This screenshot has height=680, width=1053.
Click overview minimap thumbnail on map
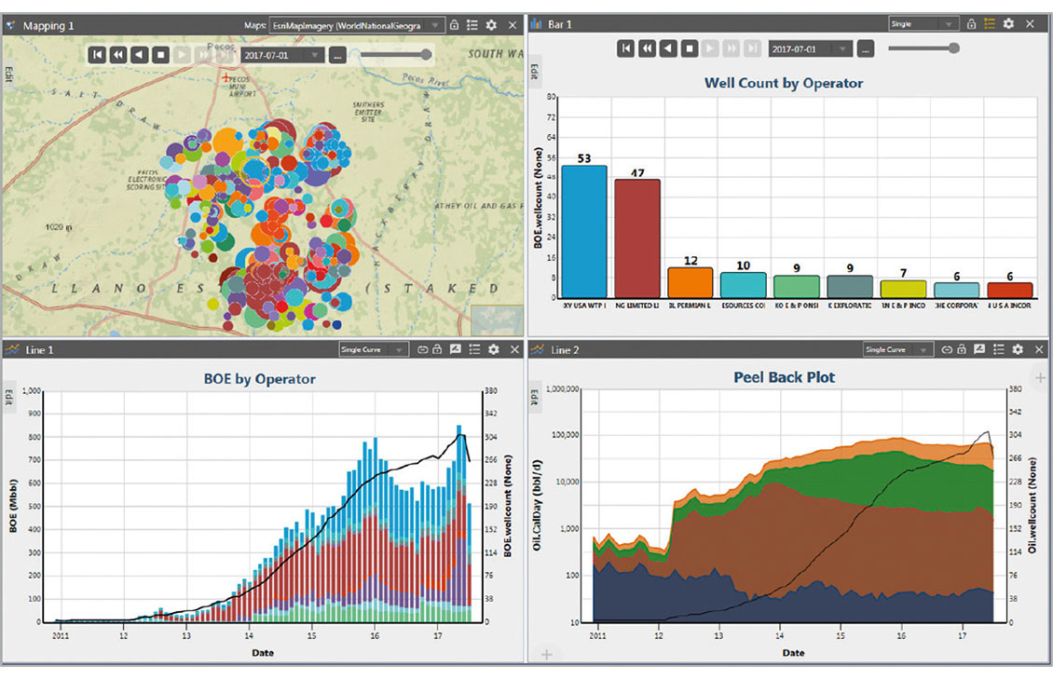pos(497,320)
